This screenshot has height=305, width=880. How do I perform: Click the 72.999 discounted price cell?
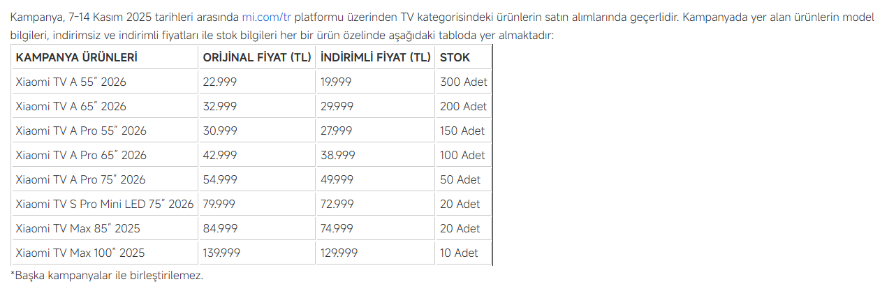pos(337,204)
